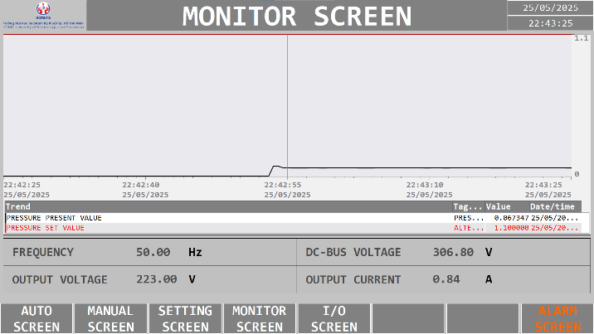
Task: Click the FREQUENCY label
Action: coord(43,252)
